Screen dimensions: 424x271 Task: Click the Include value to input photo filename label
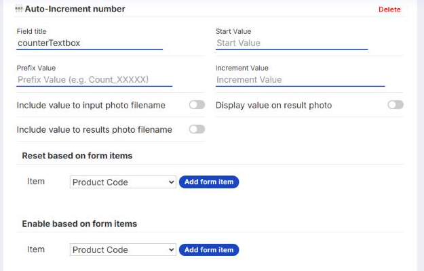[91, 105]
